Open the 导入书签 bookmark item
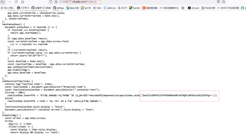The height and width of the screenshot is (134, 246). 8,8
